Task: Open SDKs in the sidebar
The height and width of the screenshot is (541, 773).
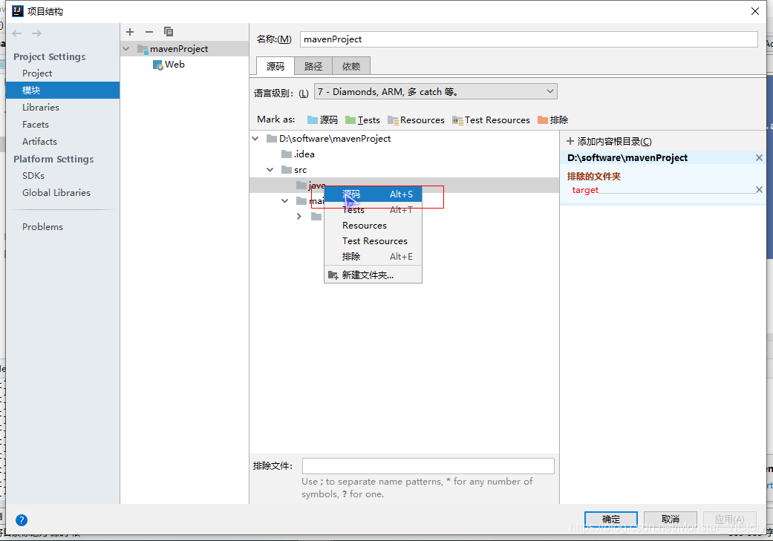Action: [33, 176]
